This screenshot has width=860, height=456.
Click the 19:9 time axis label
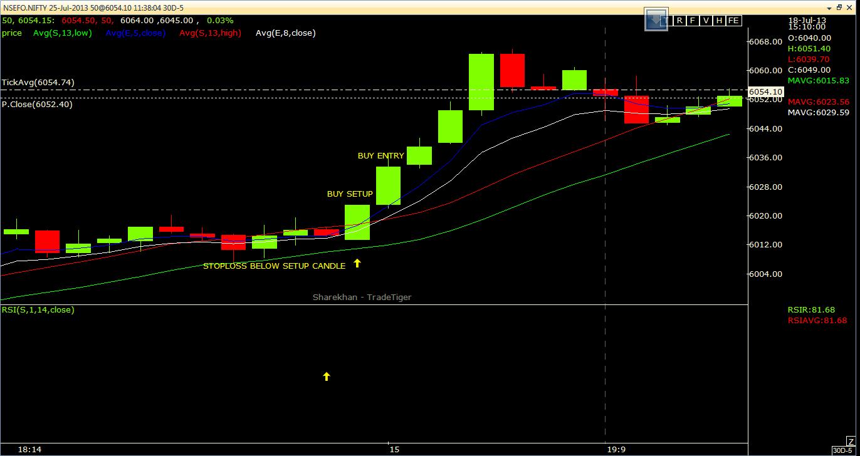coord(616,450)
